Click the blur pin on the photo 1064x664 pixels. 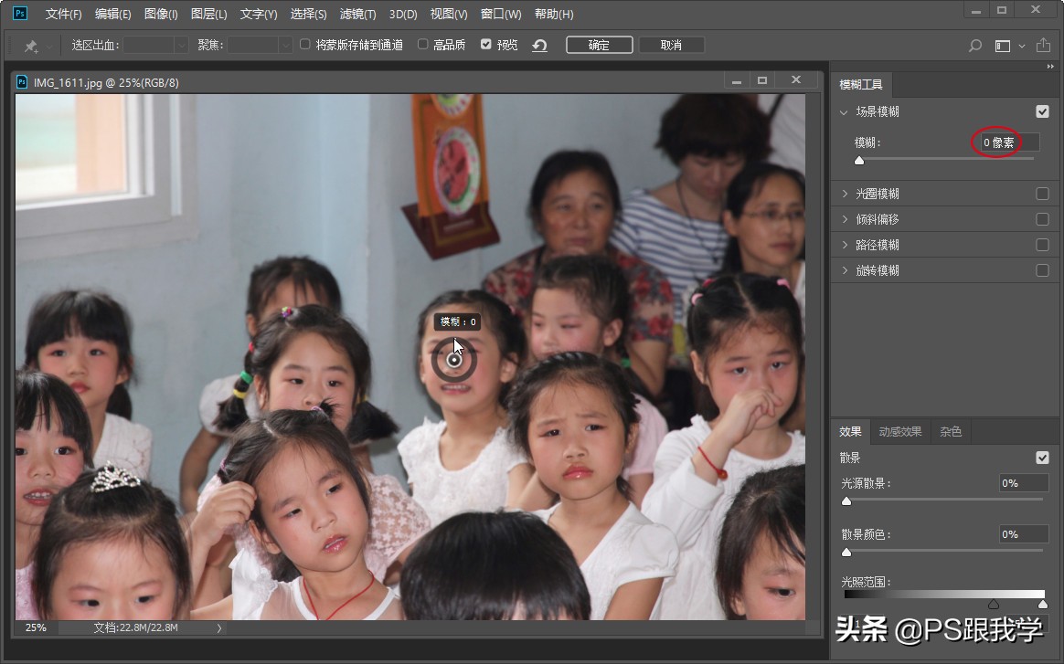click(x=454, y=361)
